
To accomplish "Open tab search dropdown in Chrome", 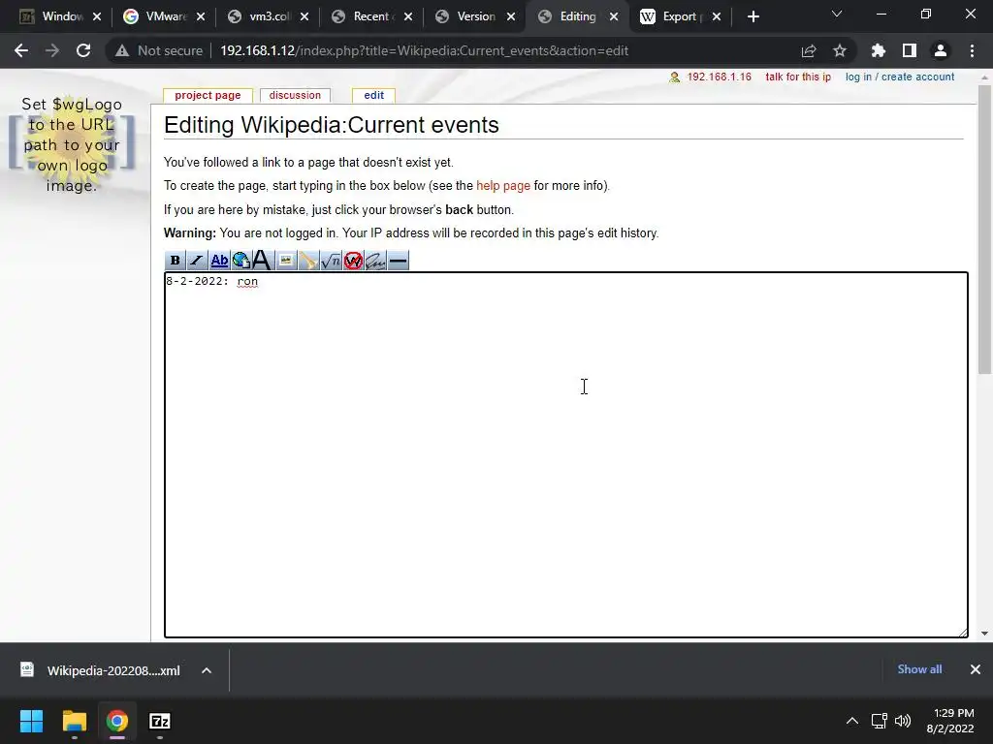I will pos(837,14).
